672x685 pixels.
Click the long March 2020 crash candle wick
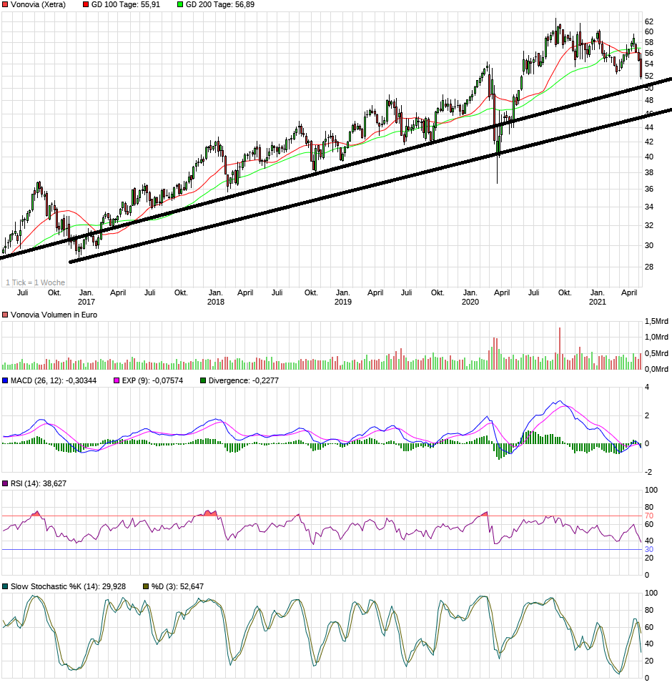coord(498,170)
